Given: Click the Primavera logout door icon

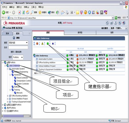Looking at the screenshot, I should pos(124,23).
